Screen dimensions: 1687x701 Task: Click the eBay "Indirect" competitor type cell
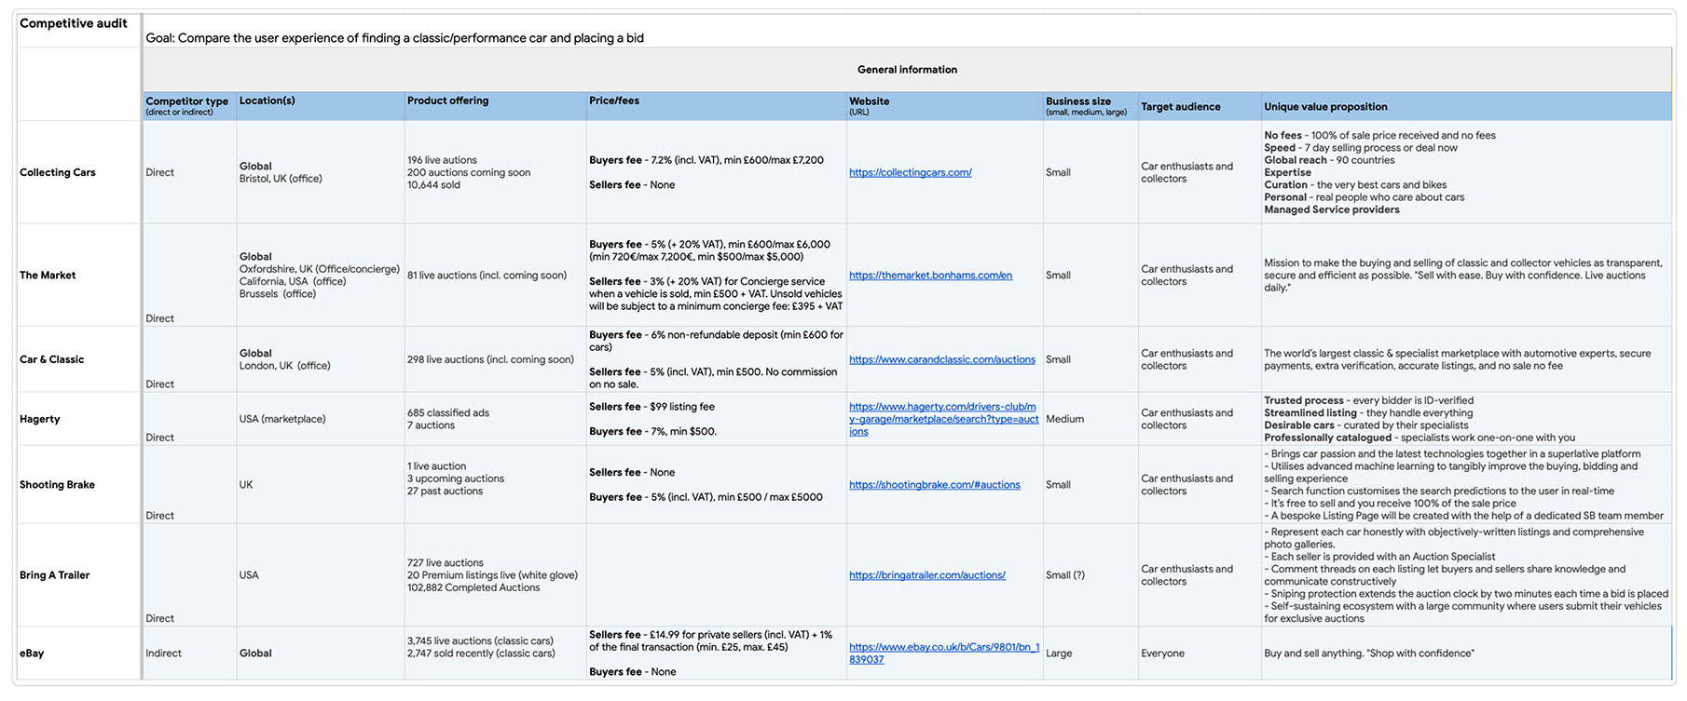coord(164,654)
